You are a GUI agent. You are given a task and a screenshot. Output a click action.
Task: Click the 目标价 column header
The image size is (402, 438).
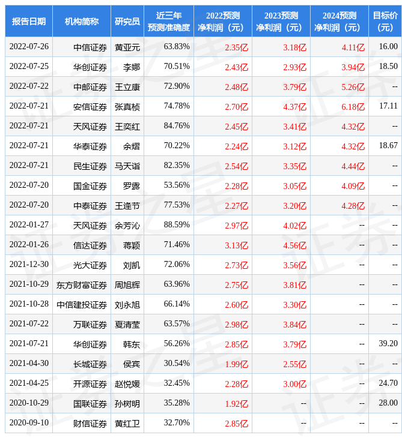click(x=385, y=21)
